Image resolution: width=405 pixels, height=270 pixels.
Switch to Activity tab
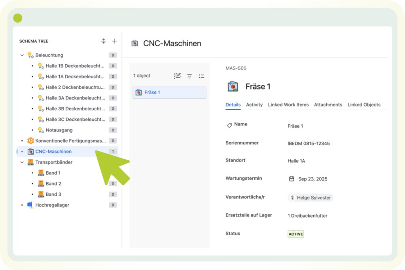coord(254,105)
